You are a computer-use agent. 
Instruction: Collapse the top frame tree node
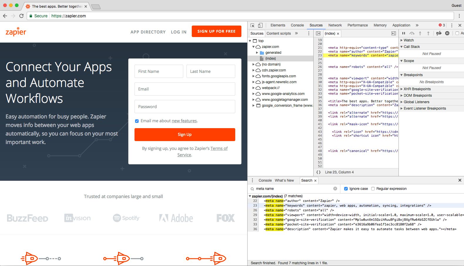pyautogui.click(x=250, y=41)
